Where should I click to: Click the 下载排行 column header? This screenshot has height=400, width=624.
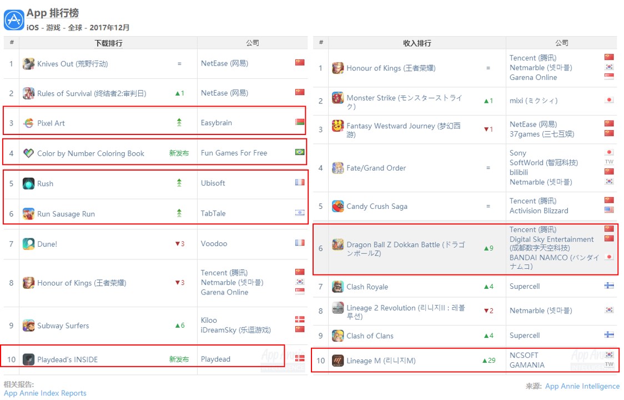tap(108, 43)
